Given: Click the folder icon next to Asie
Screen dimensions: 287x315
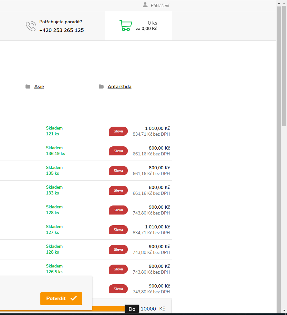Looking at the screenshot, I should pos(28,87).
